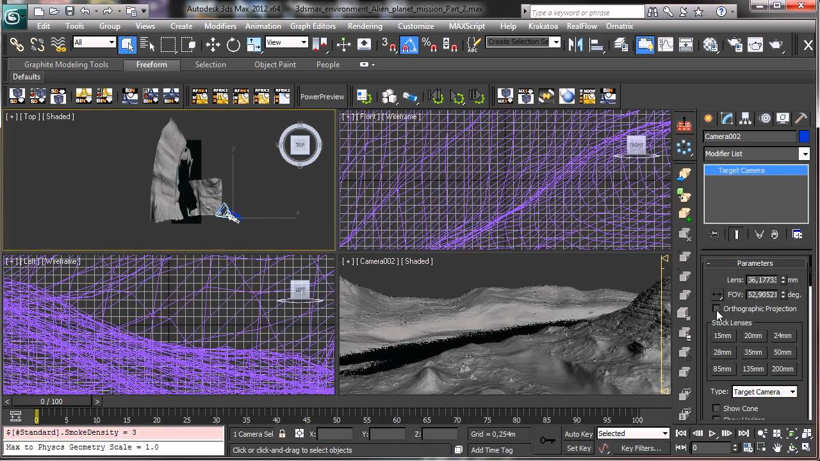Click the Save File icon in title bar

pyautogui.click(x=69, y=10)
